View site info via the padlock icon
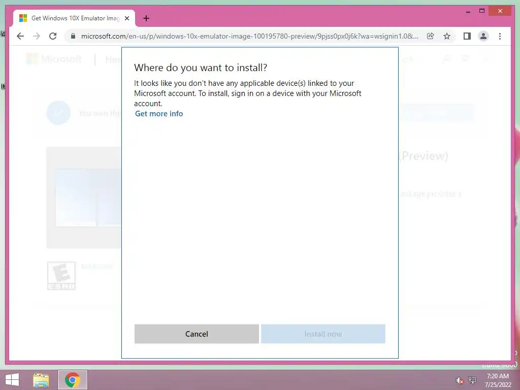The image size is (520, 390). click(x=73, y=36)
